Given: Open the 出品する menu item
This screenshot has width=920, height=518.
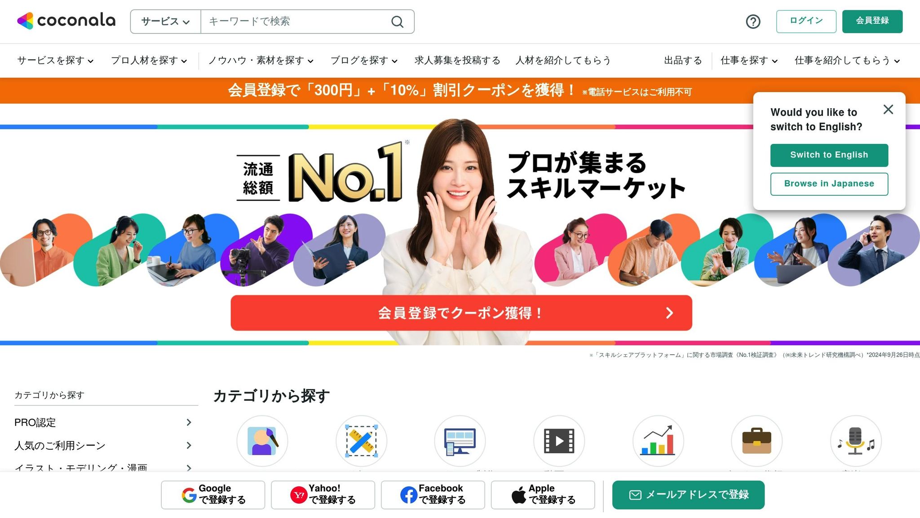Looking at the screenshot, I should coord(683,60).
